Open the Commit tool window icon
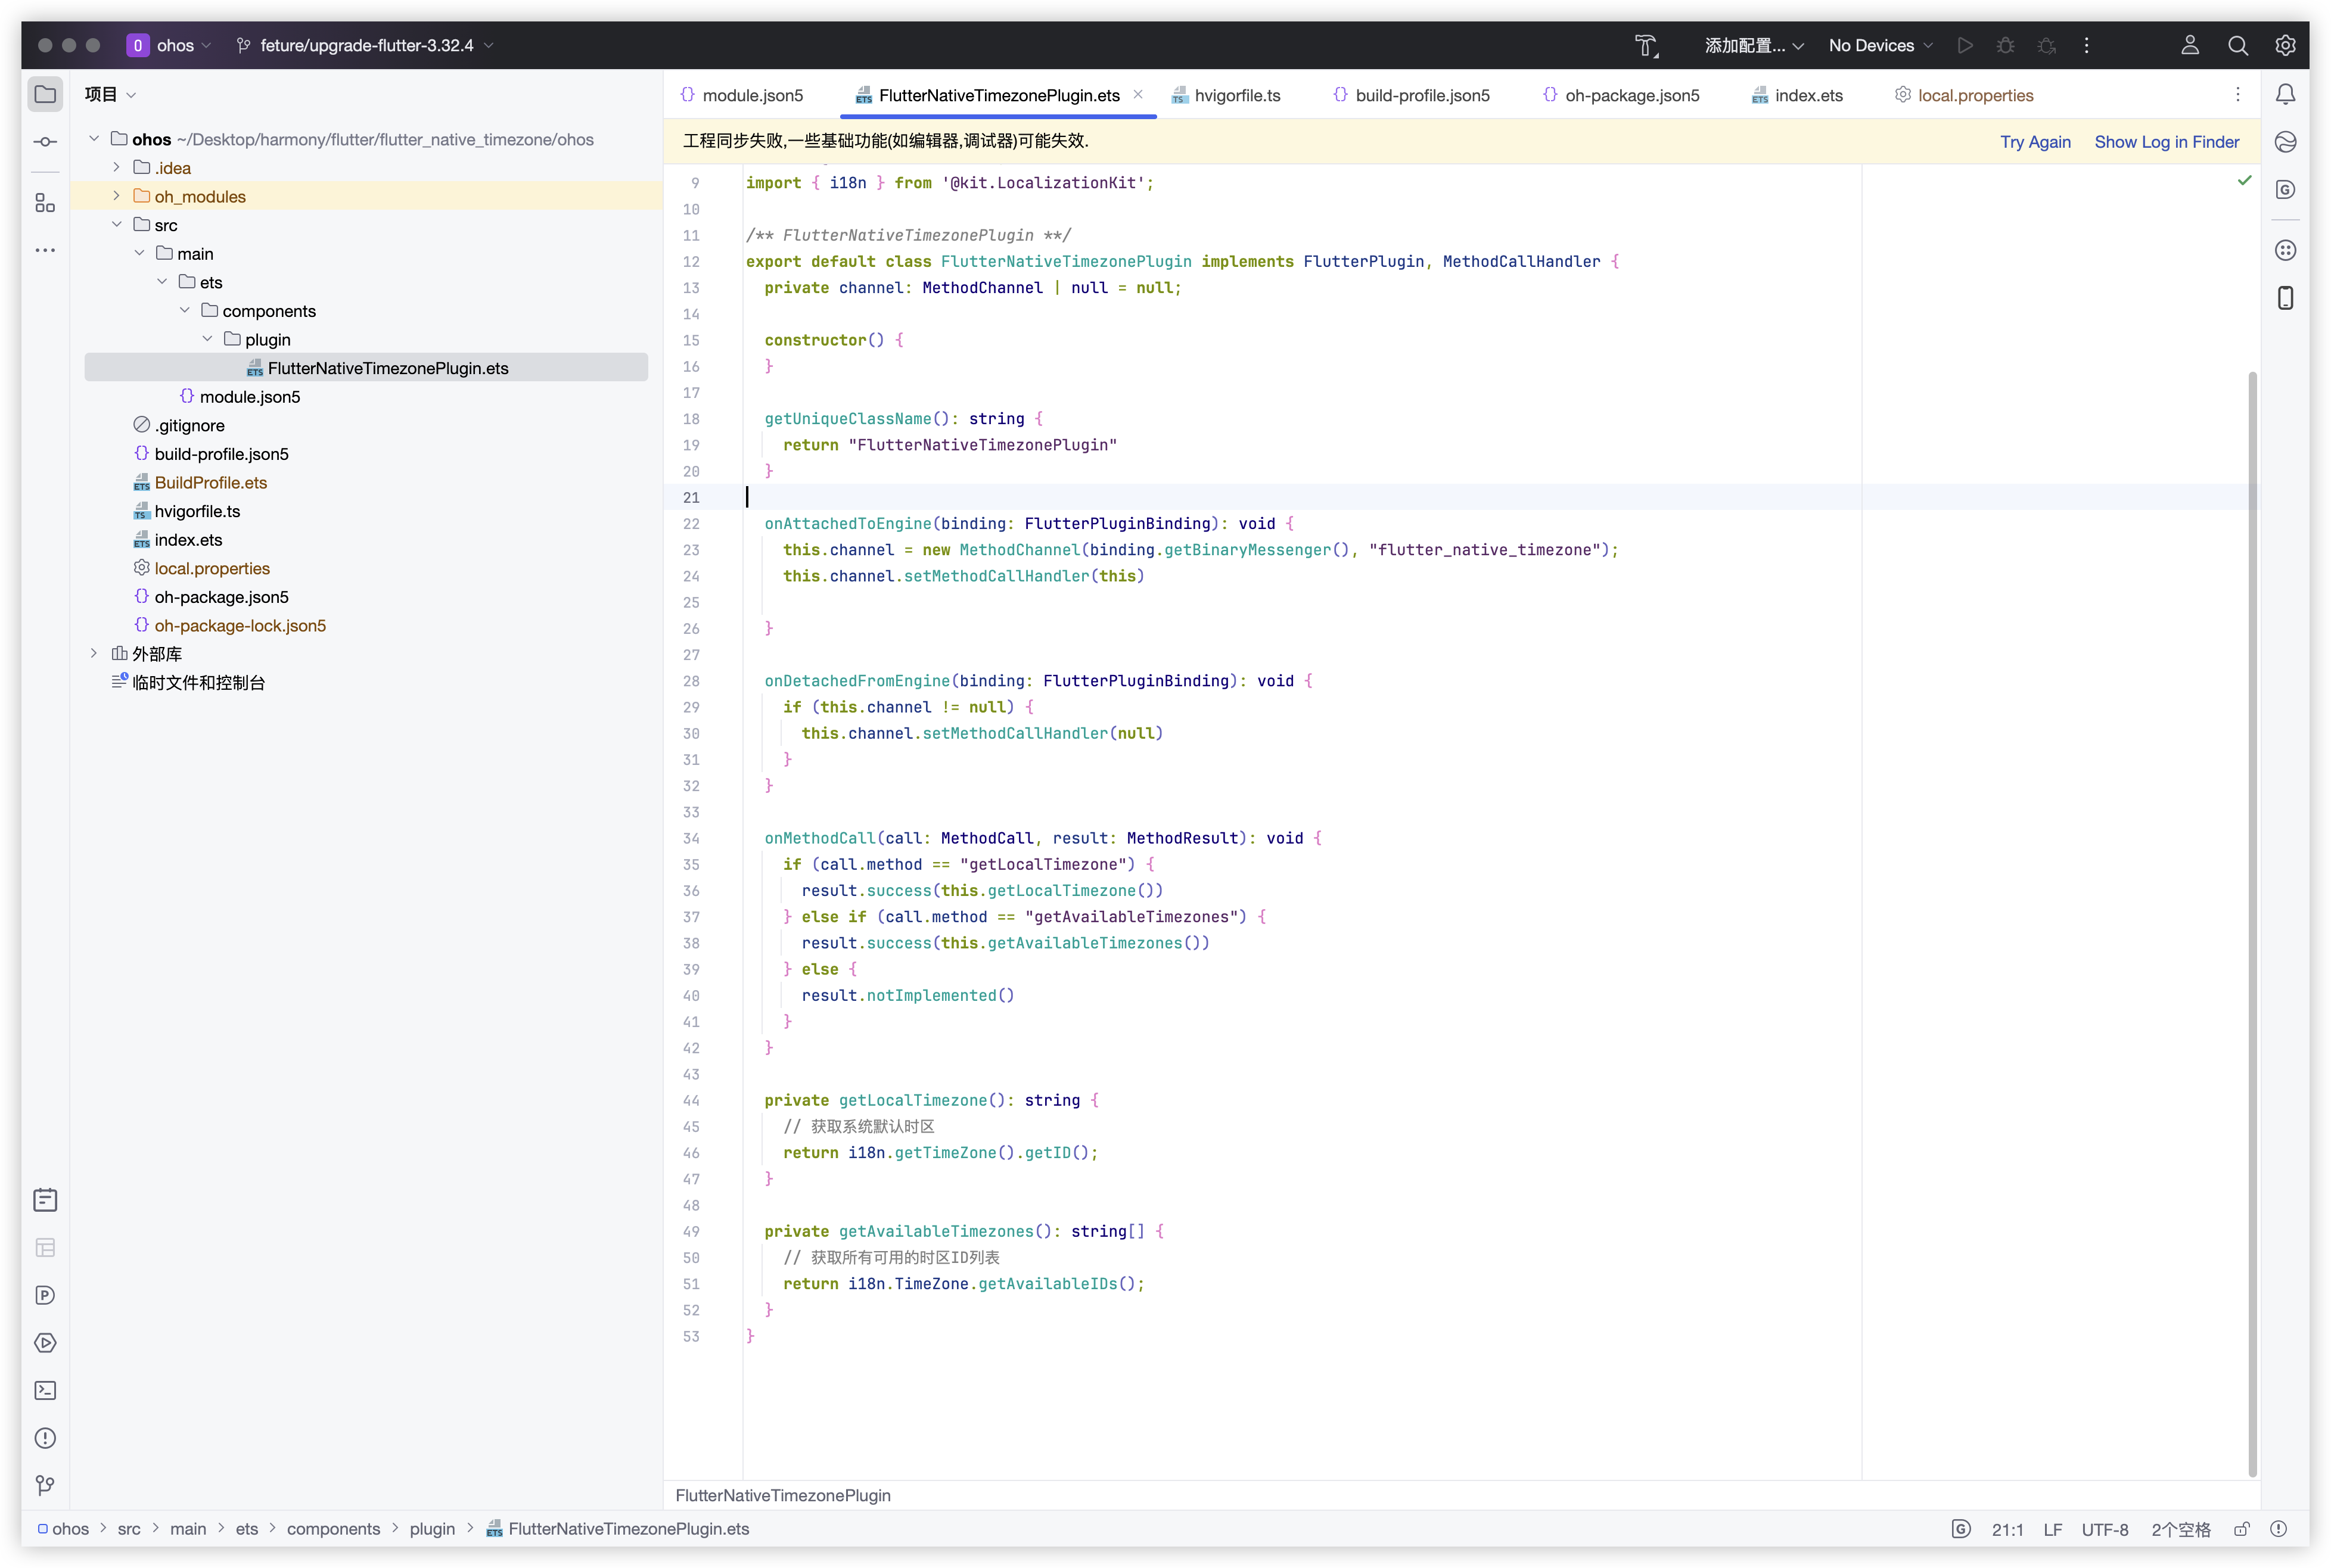2331x1568 pixels. coord(45,142)
